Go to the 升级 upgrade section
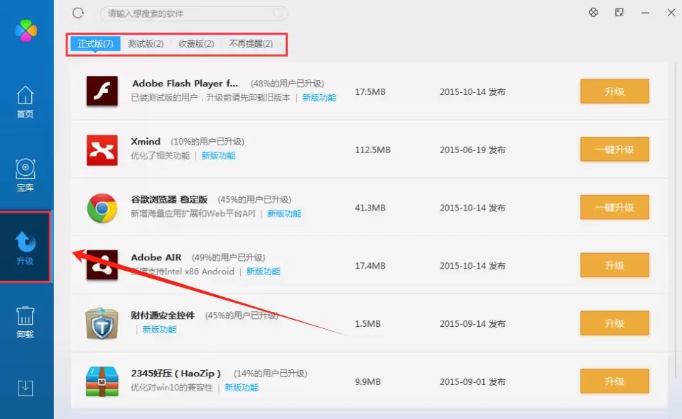 pyautogui.click(x=26, y=247)
